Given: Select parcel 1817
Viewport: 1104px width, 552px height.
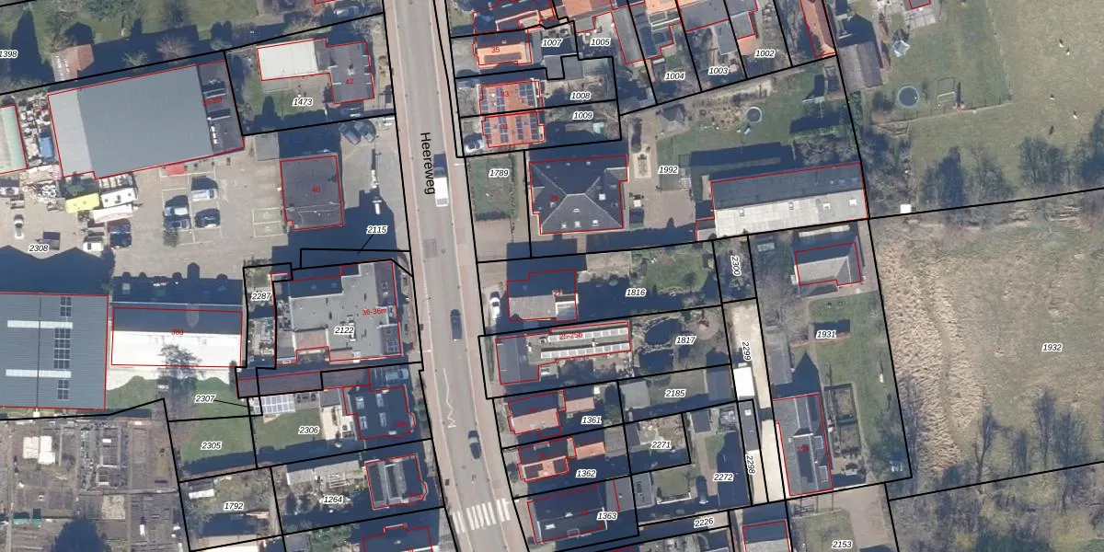Looking at the screenshot, I should (x=685, y=340).
